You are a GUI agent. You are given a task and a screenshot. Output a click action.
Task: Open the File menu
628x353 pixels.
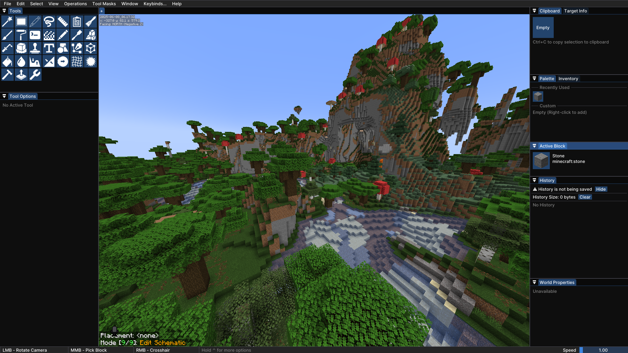tap(8, 4)
